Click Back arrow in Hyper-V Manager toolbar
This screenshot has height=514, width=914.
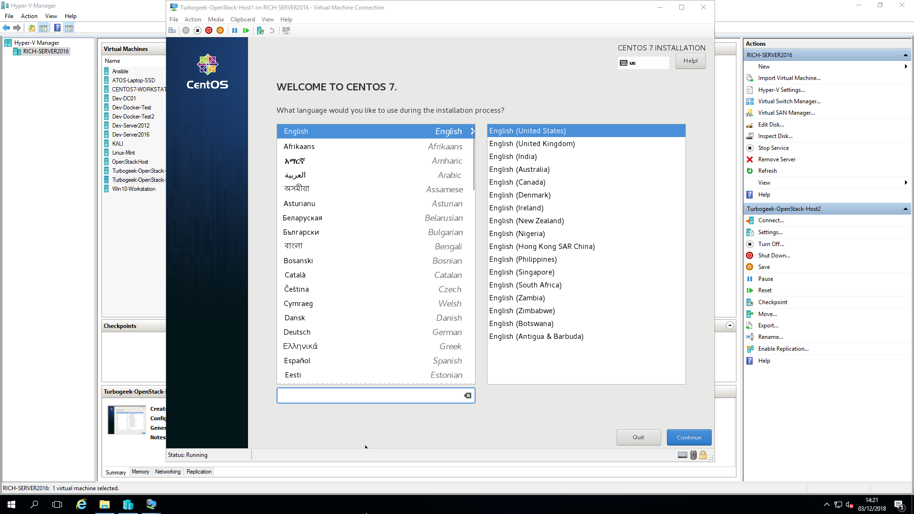7,28
